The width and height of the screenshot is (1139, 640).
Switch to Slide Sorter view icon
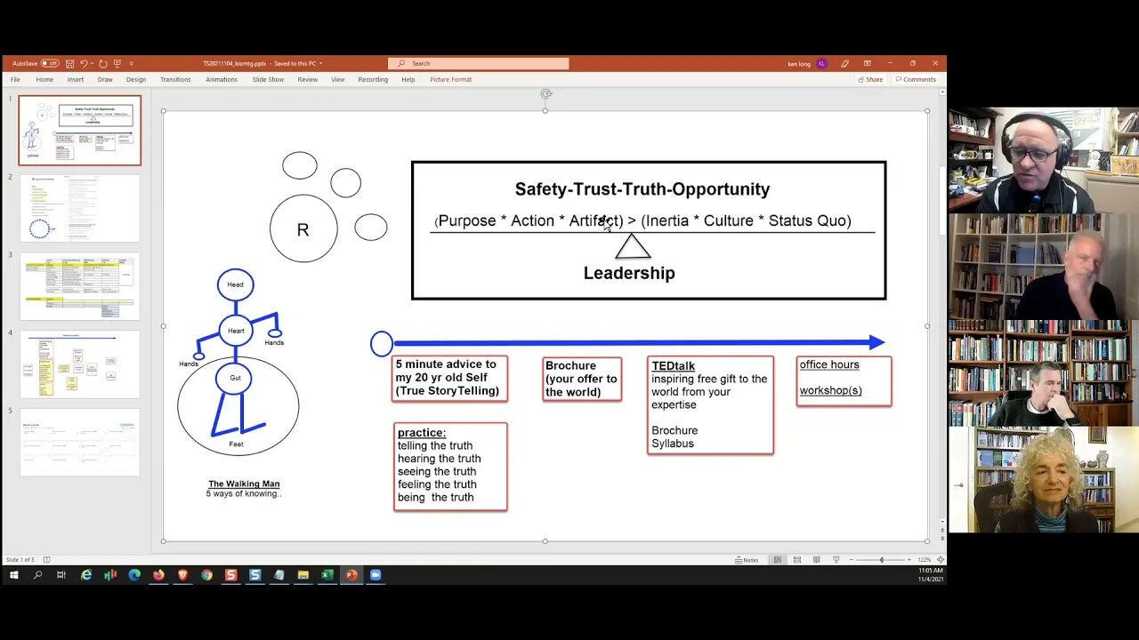tap(797, 559)
